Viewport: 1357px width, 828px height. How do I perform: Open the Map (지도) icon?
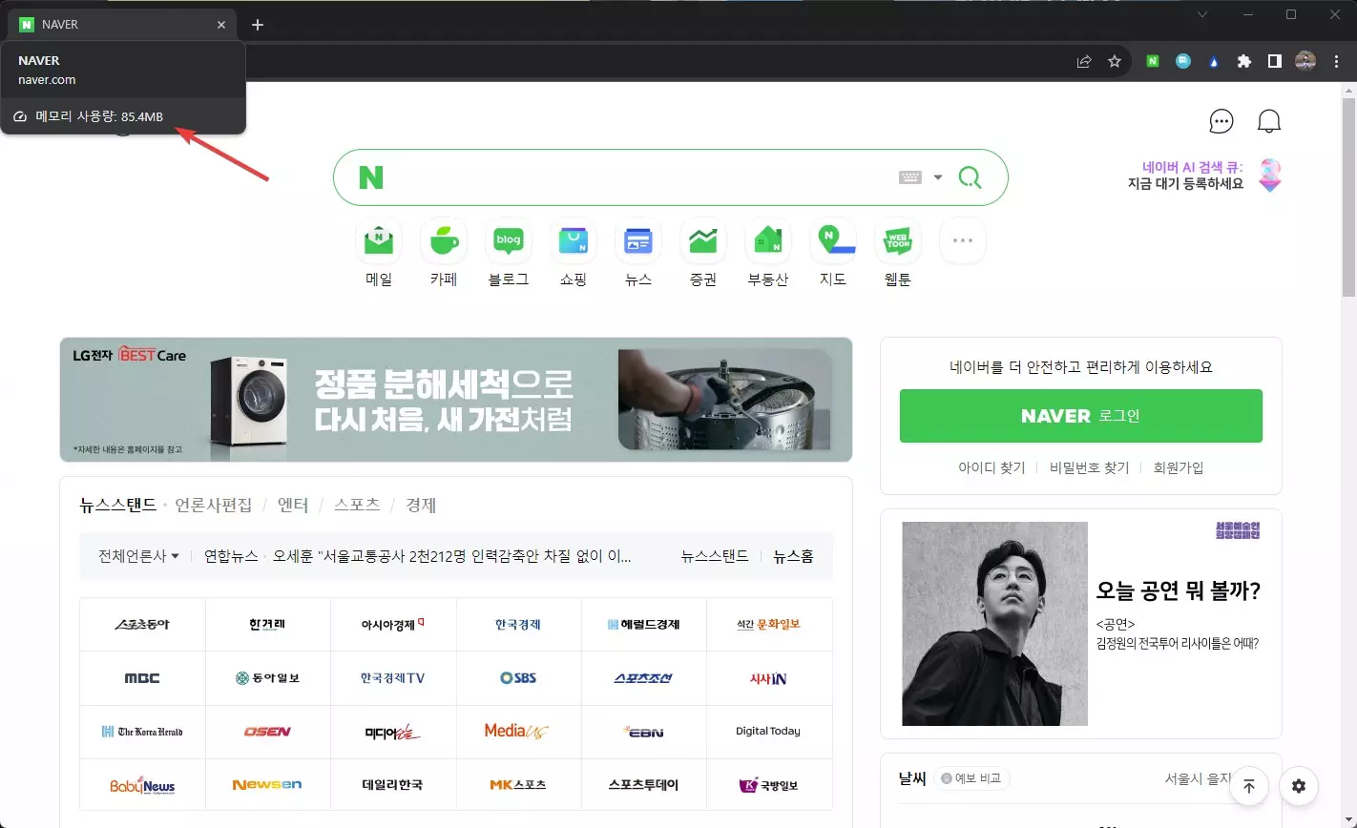[833, 241]
